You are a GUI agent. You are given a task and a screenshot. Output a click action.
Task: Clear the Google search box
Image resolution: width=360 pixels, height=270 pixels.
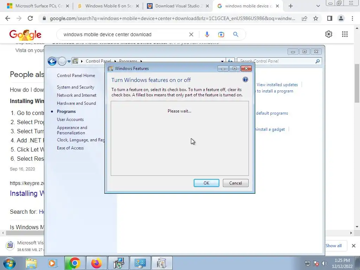[x=191, y=34]
